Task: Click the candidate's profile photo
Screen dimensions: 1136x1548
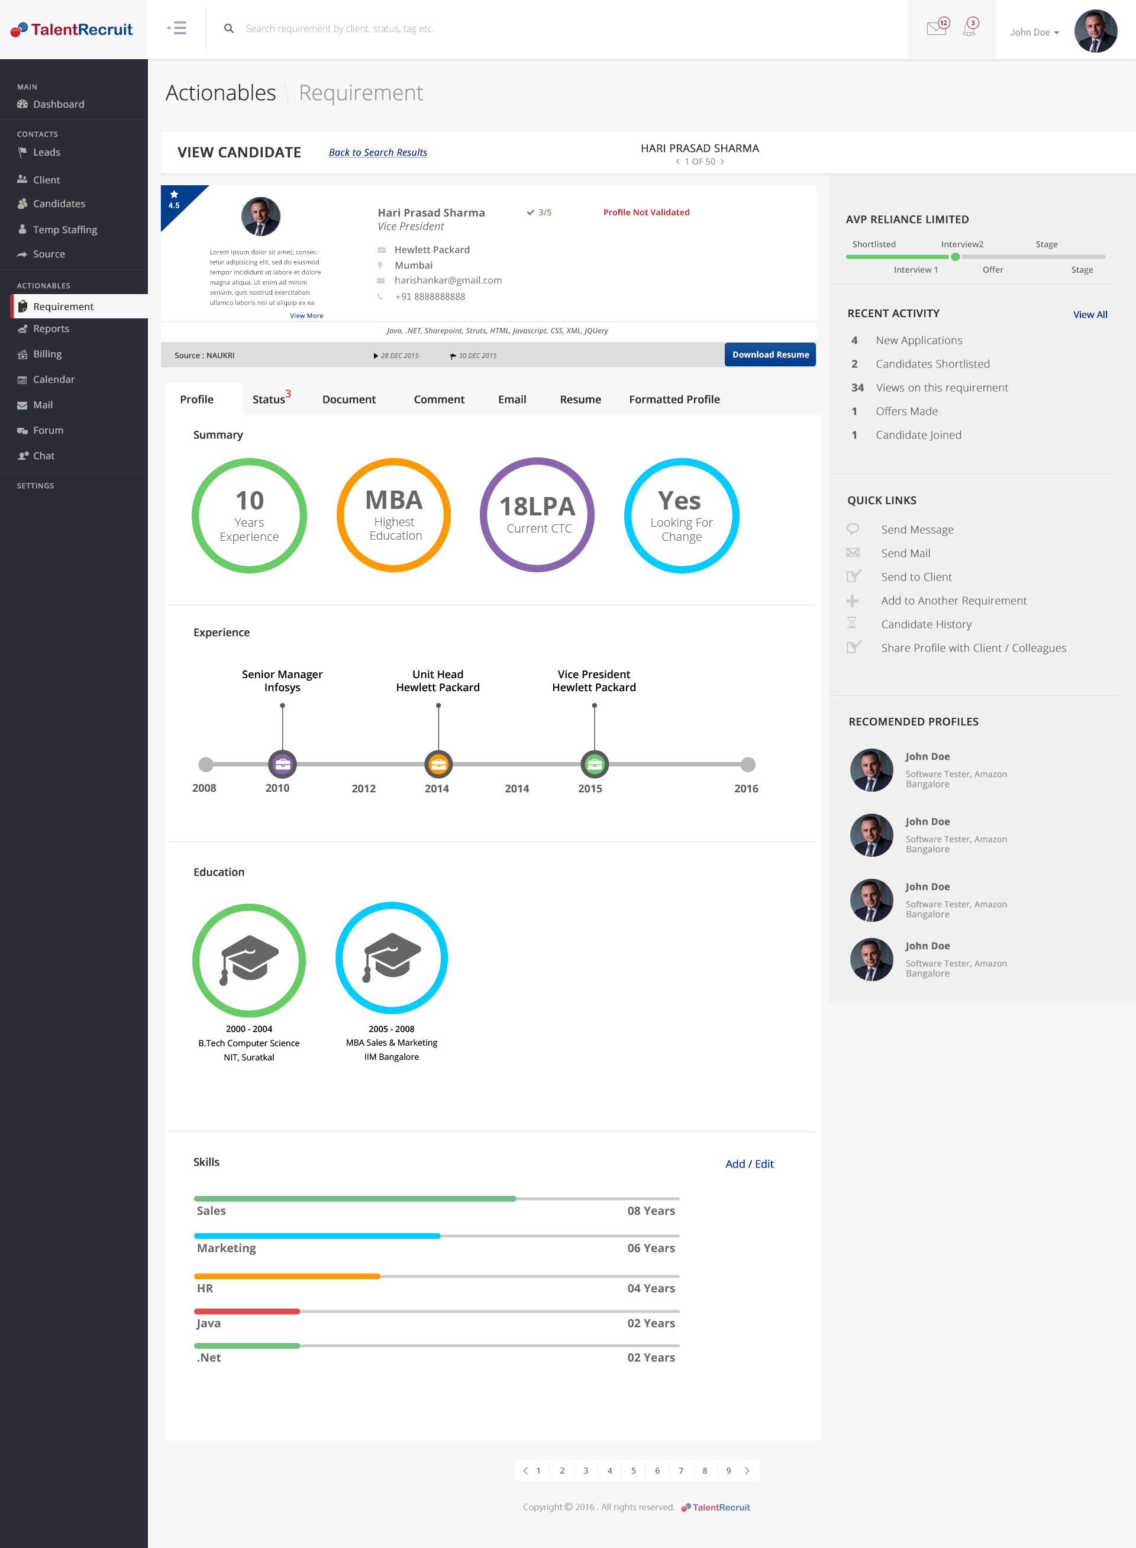Action: tap(260, 217)
